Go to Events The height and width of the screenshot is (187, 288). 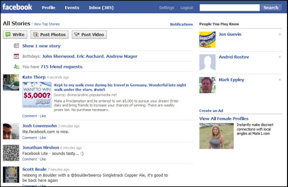tap(72, 8)
